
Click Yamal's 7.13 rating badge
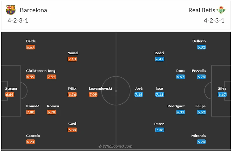72,59
